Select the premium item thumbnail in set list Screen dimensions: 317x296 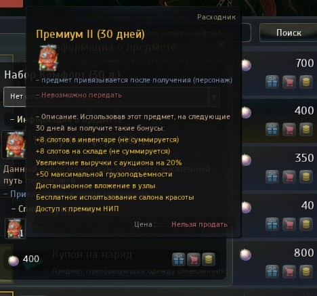point(15,228)
